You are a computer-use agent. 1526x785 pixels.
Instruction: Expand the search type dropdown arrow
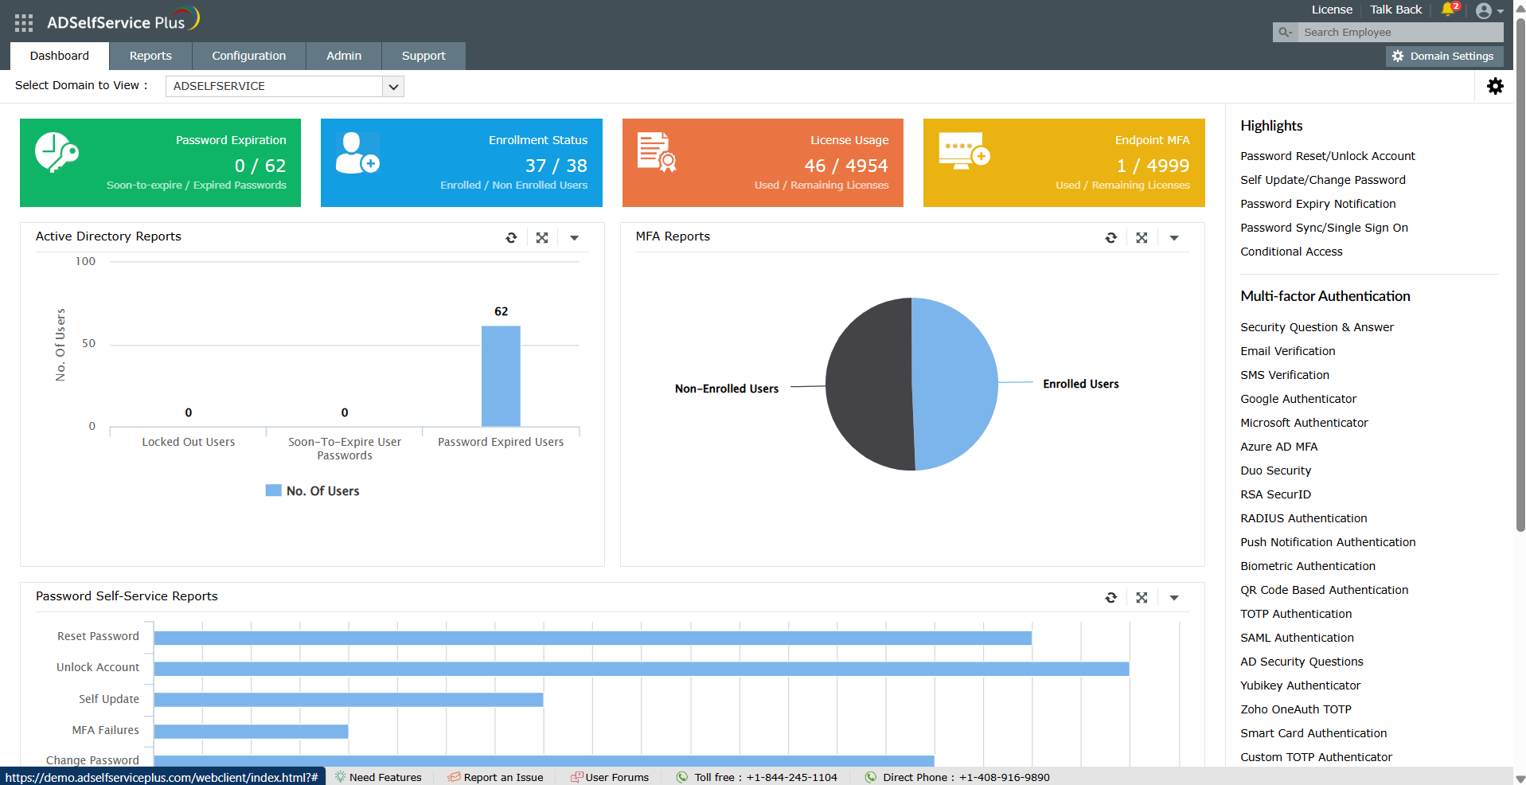(x=1289, y=33)
